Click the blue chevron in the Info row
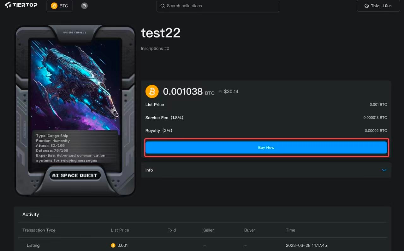 point(384,170)
